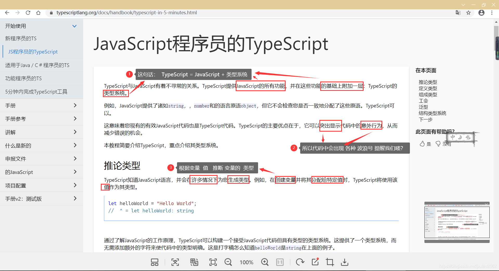Click the thumbs up 是 icon

coord(422,144)
